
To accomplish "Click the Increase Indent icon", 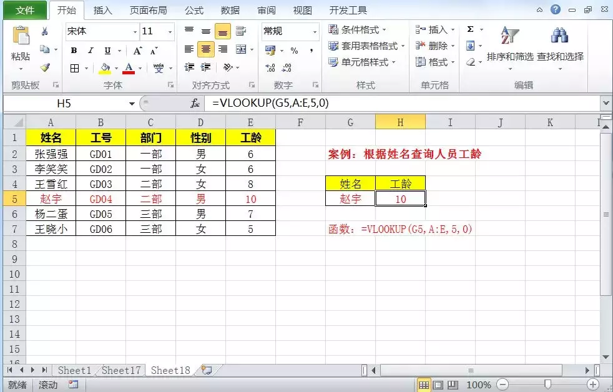I will click(x=205, y=67).
